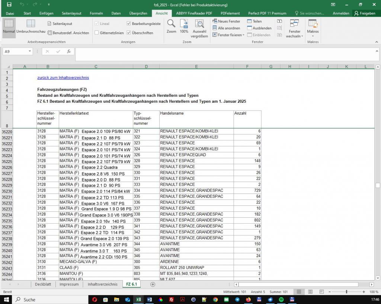This screenshot has width=381, height=304.
Task: Open Spotify from Windows taskbar
Action: [281, 300]
